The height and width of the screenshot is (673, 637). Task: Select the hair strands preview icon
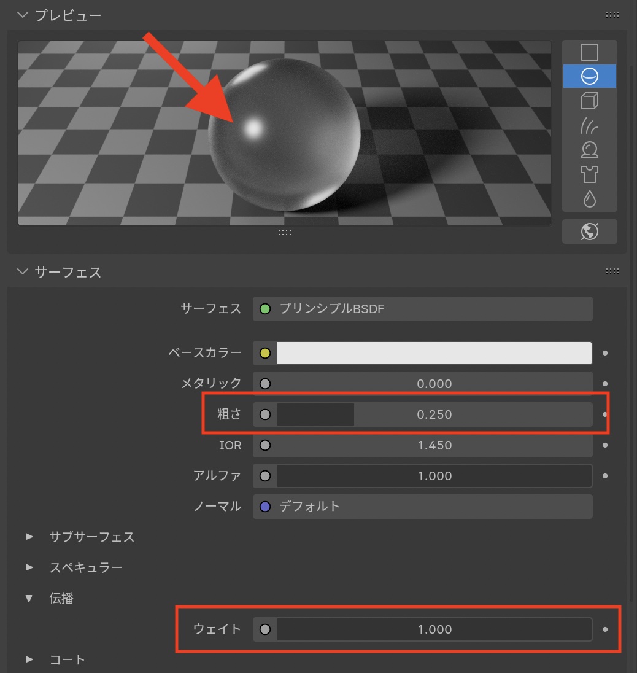(x=589, y=126)
